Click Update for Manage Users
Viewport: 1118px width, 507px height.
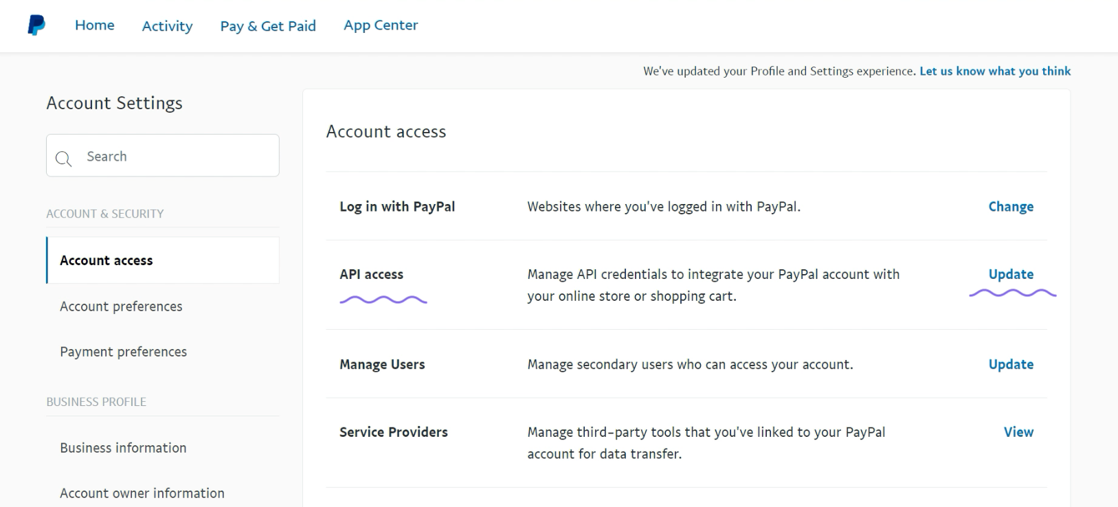coord(1011,364)
